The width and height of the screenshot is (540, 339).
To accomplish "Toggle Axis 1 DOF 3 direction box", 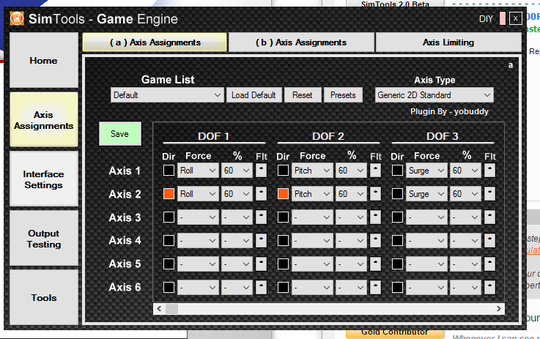I will [397, 171].
